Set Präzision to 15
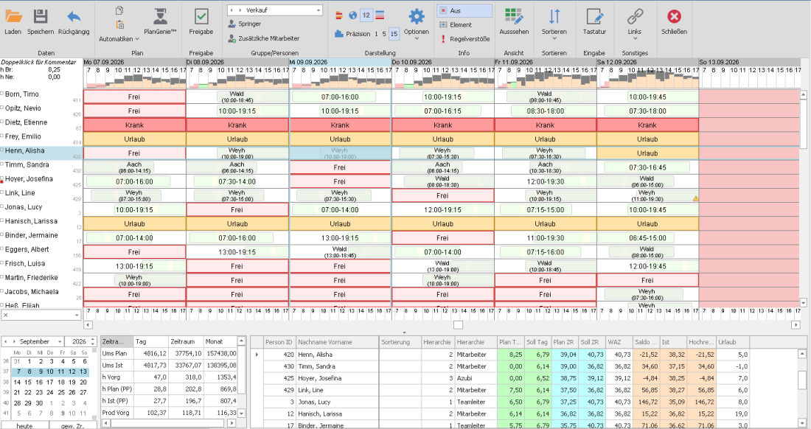 [x=394, y=34]
